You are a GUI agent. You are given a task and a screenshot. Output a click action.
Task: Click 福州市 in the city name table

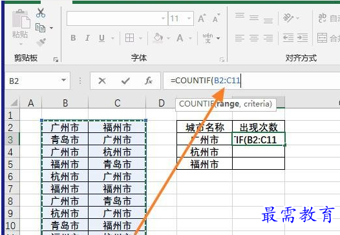204,164
